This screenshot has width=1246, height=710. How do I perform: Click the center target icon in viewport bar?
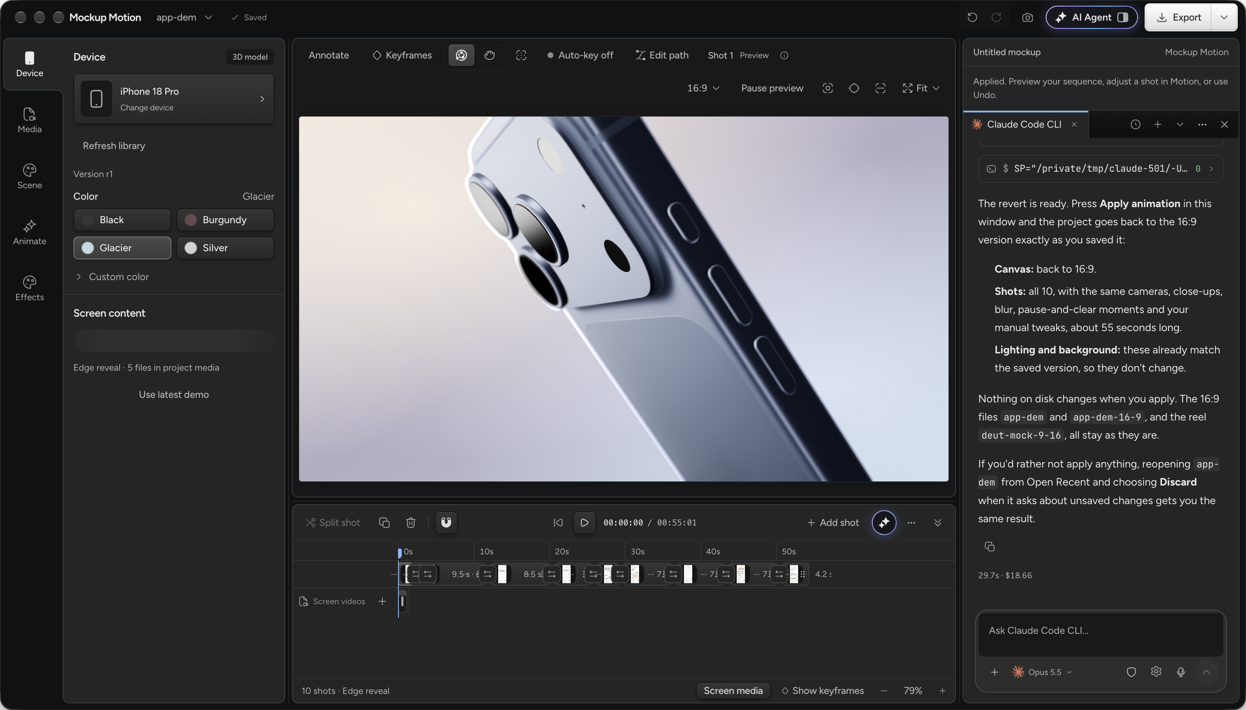pyautogui.click(x=854, y=88)
